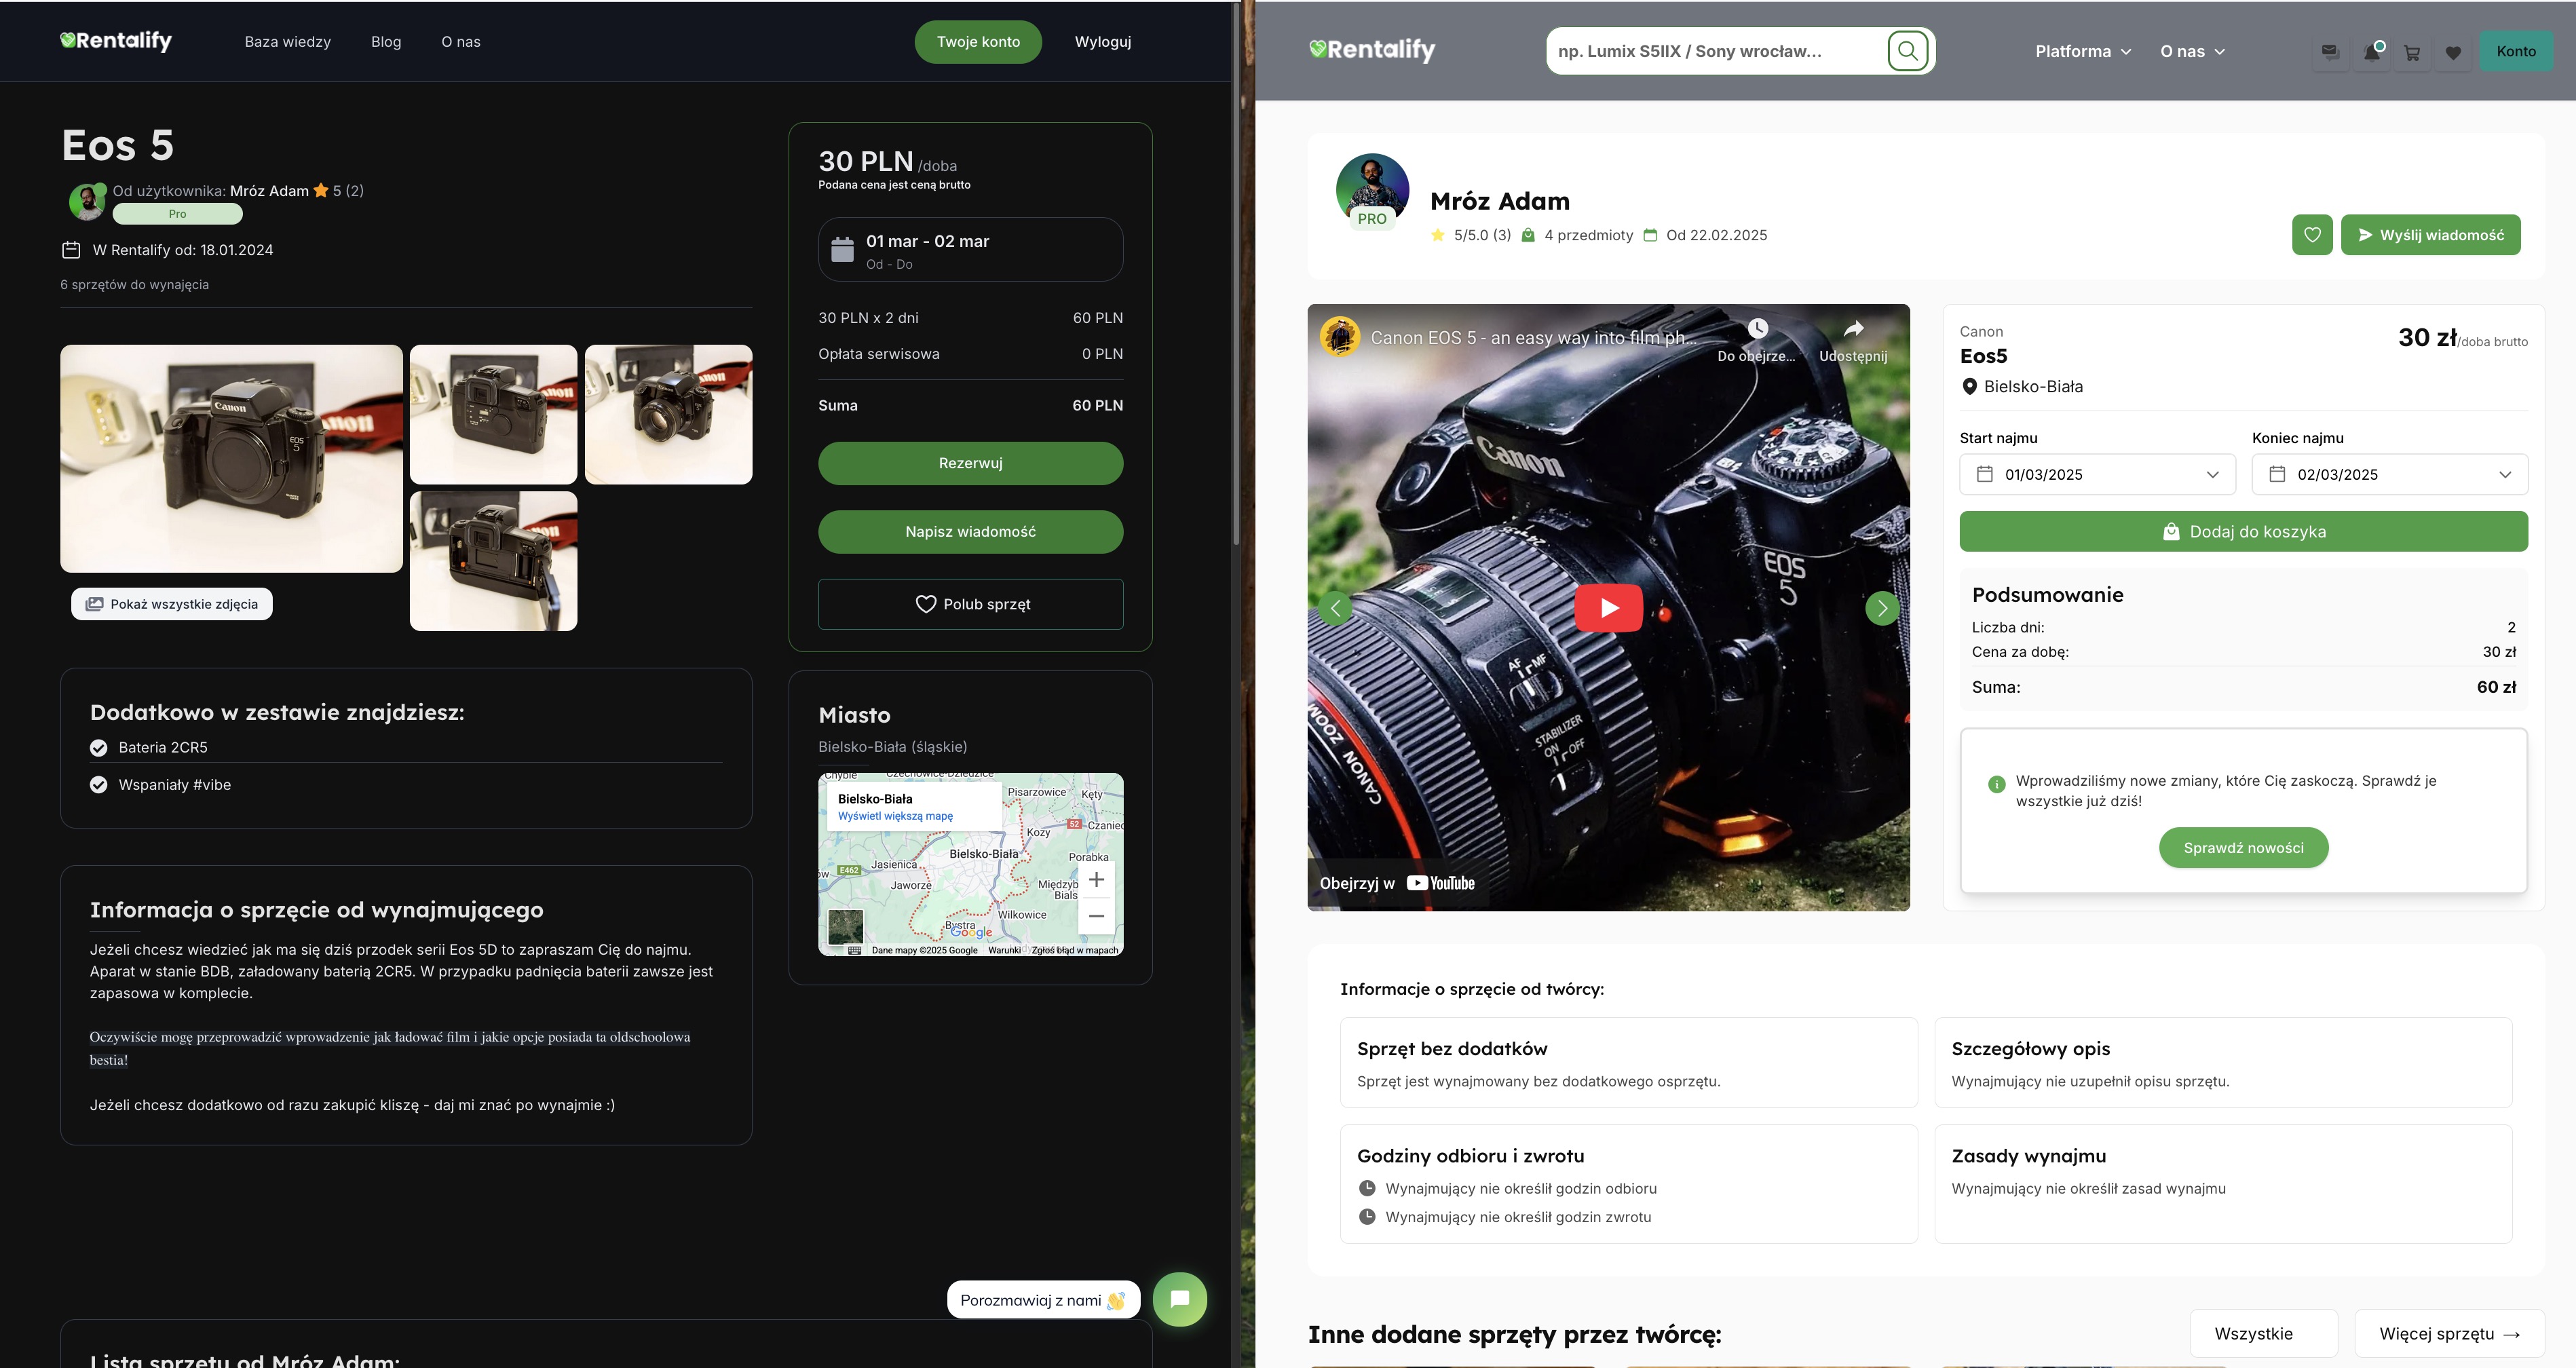The width and height of the screenshot is (2576, 1368).
Task: Expand the O nas dropdown in light header
Action: point(2192,51)
